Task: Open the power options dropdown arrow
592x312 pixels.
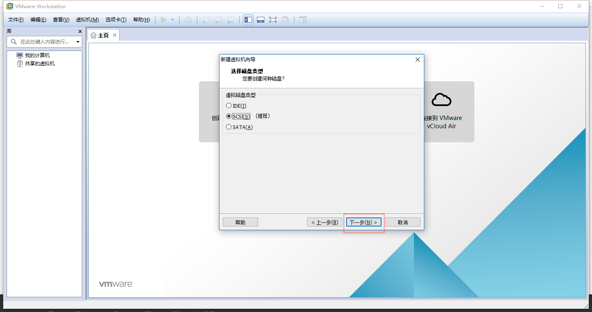Action: point(172,20)
